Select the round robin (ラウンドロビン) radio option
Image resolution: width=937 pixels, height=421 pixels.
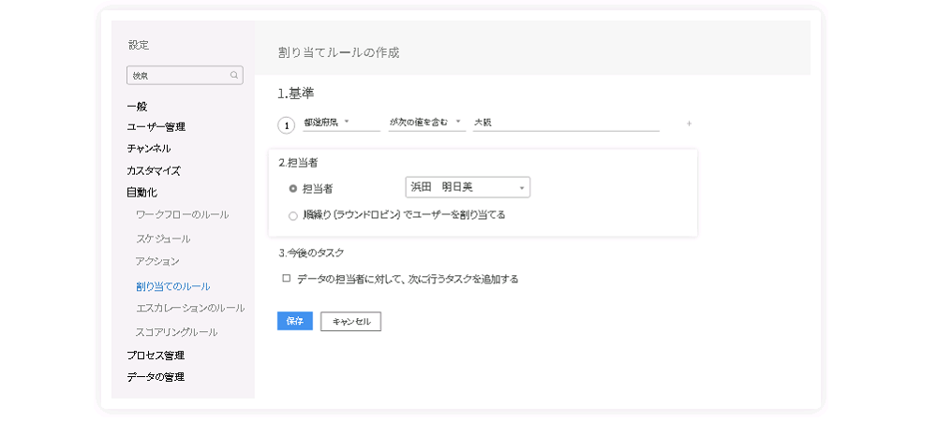point(292,216)
